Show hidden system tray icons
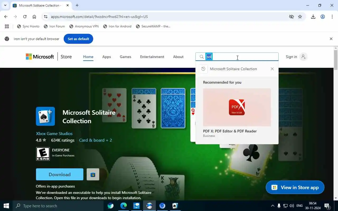This screenshot has height=211, width=338. tap(273, 206)
